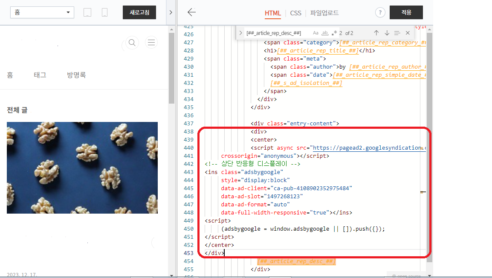The width and height of the screenshot is (492, 278).
Task: Click line number 437 in gutter
Action: coord(188,123)
